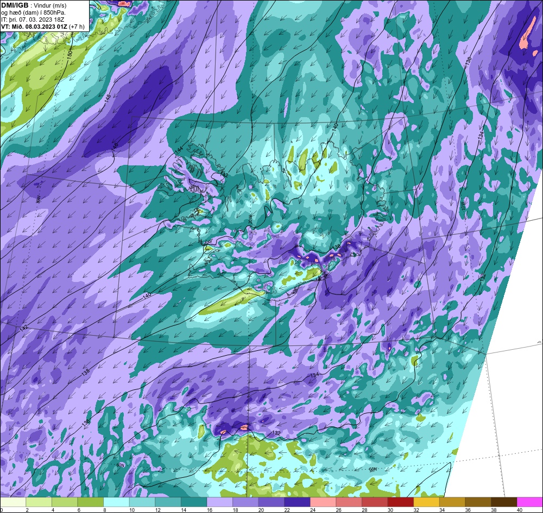Pick the lavender 16–18 m/s legend swatch
The width and height of the screenshot is (543, 513).
(x=219, y=502)
